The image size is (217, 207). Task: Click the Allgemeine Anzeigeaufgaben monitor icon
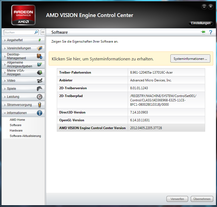point(40,64)
